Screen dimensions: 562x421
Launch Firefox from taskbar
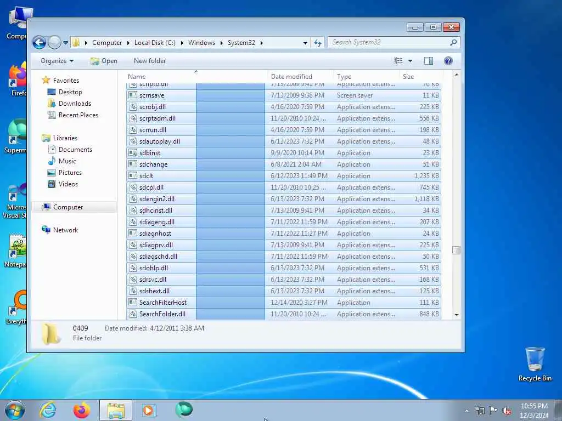(x=82, y=410)
